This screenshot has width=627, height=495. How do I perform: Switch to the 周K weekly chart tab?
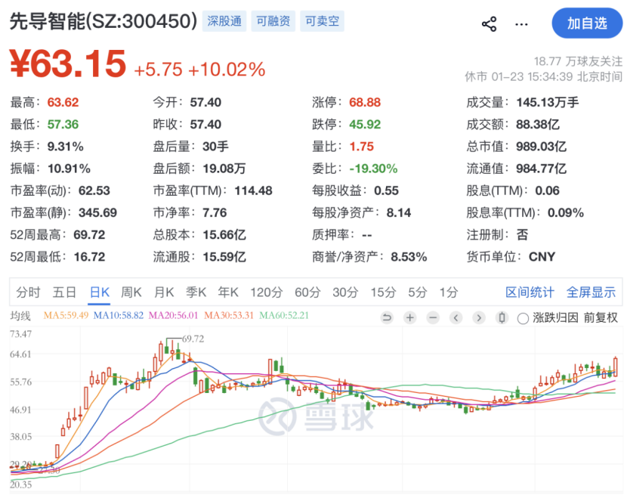click(x=131, y=290)
